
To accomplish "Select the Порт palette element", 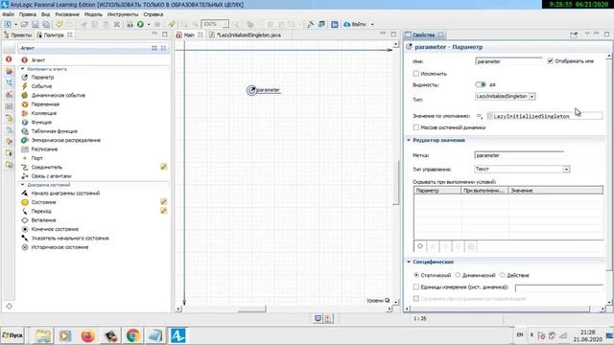I will pyautogui.click(x=36, y=158).
